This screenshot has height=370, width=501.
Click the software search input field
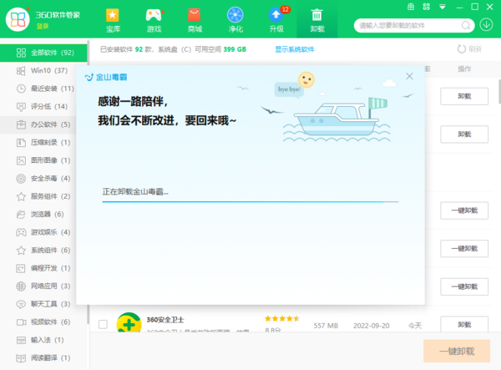[411, 26]
